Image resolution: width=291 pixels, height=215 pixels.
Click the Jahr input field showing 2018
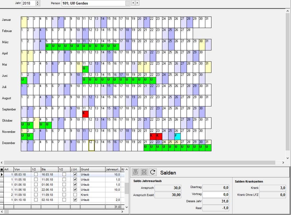click(28, 3)
